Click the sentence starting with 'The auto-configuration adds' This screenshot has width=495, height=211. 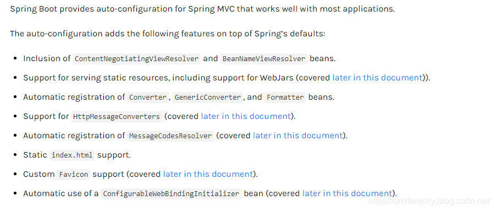(167, 34)
